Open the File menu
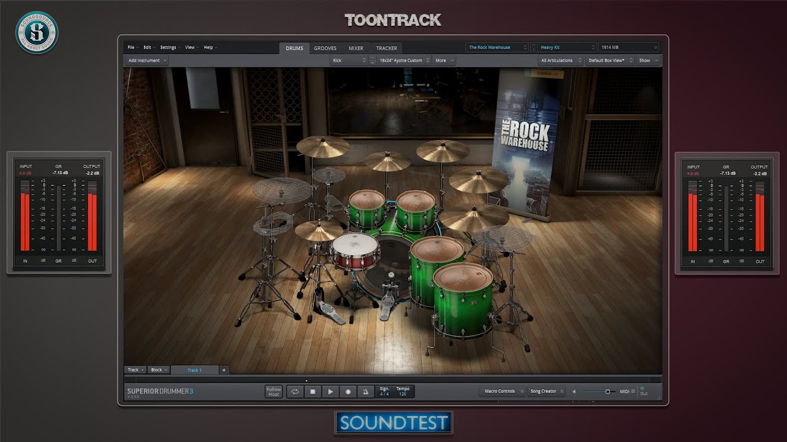The height and width of the screenshot is (442, 787). pos(132,47)
